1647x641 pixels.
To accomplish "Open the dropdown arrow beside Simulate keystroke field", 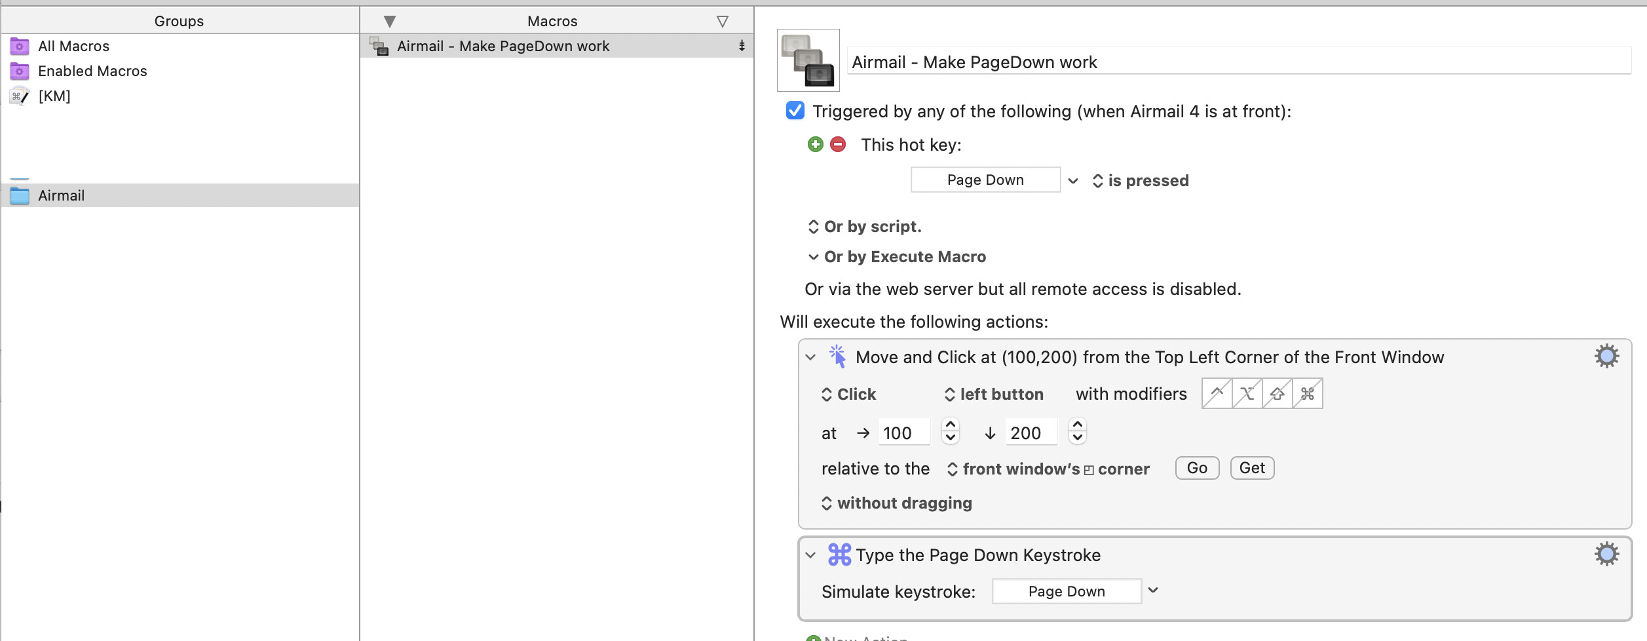I will [x=1154, y=591].
